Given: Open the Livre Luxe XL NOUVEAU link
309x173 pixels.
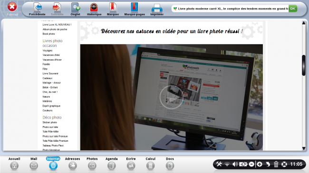Looking at the screenshot, I should click(x=57, y=25).
